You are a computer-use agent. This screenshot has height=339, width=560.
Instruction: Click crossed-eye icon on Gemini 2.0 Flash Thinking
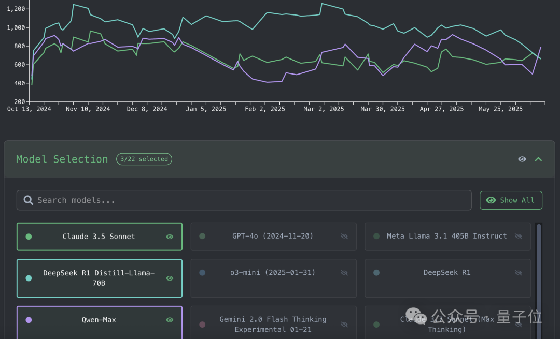[344, 325]
